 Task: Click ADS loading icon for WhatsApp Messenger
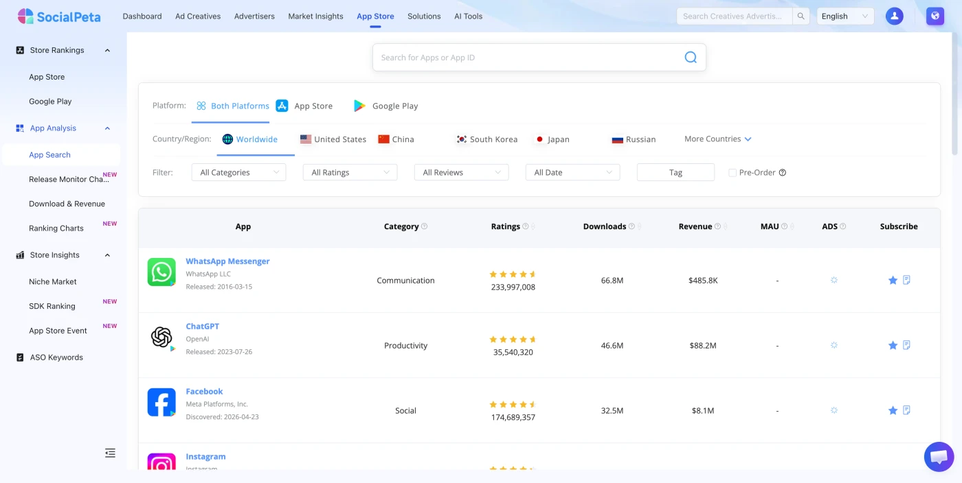click(834, 280)
